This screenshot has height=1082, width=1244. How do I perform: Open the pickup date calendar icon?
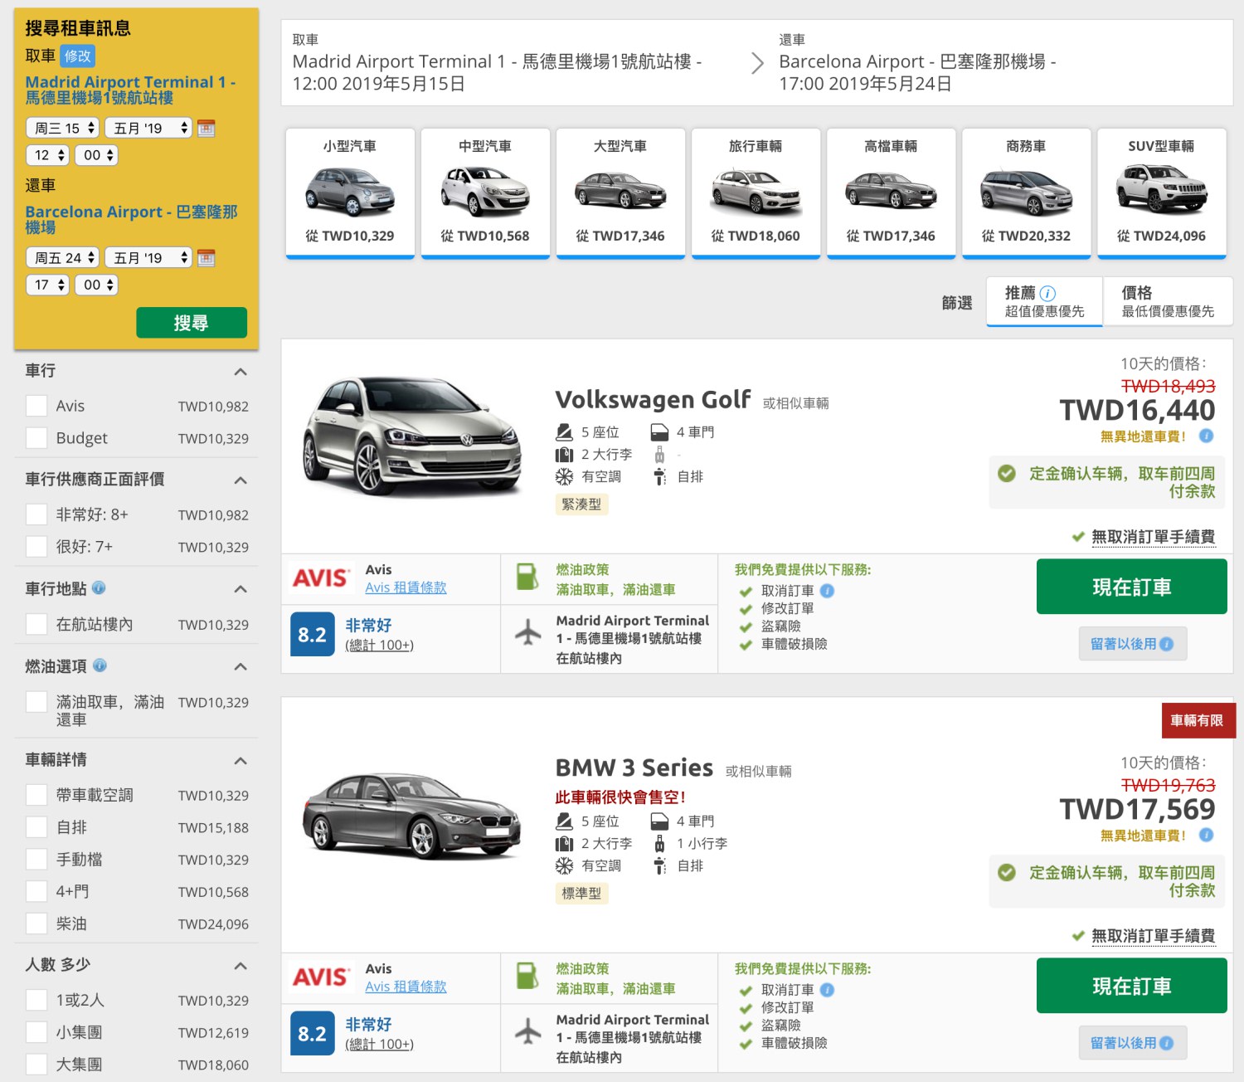point(207,128)
